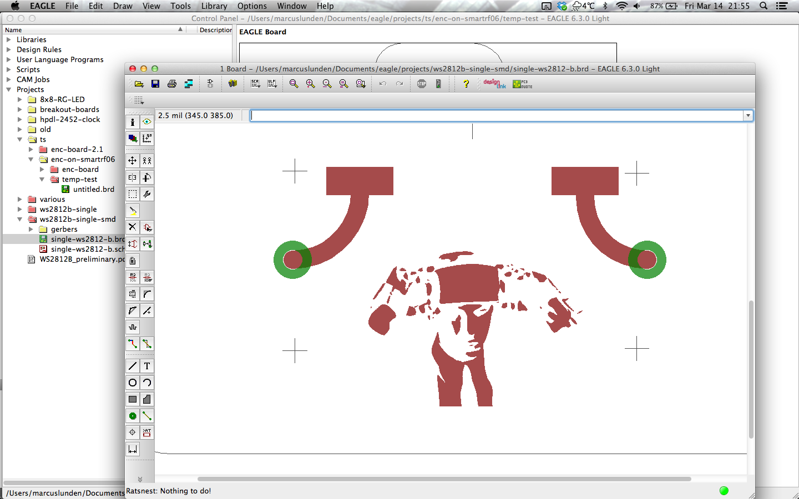Select the Polygon tool
This screenshot has height=499, width=799.
(x=147, y=399)
